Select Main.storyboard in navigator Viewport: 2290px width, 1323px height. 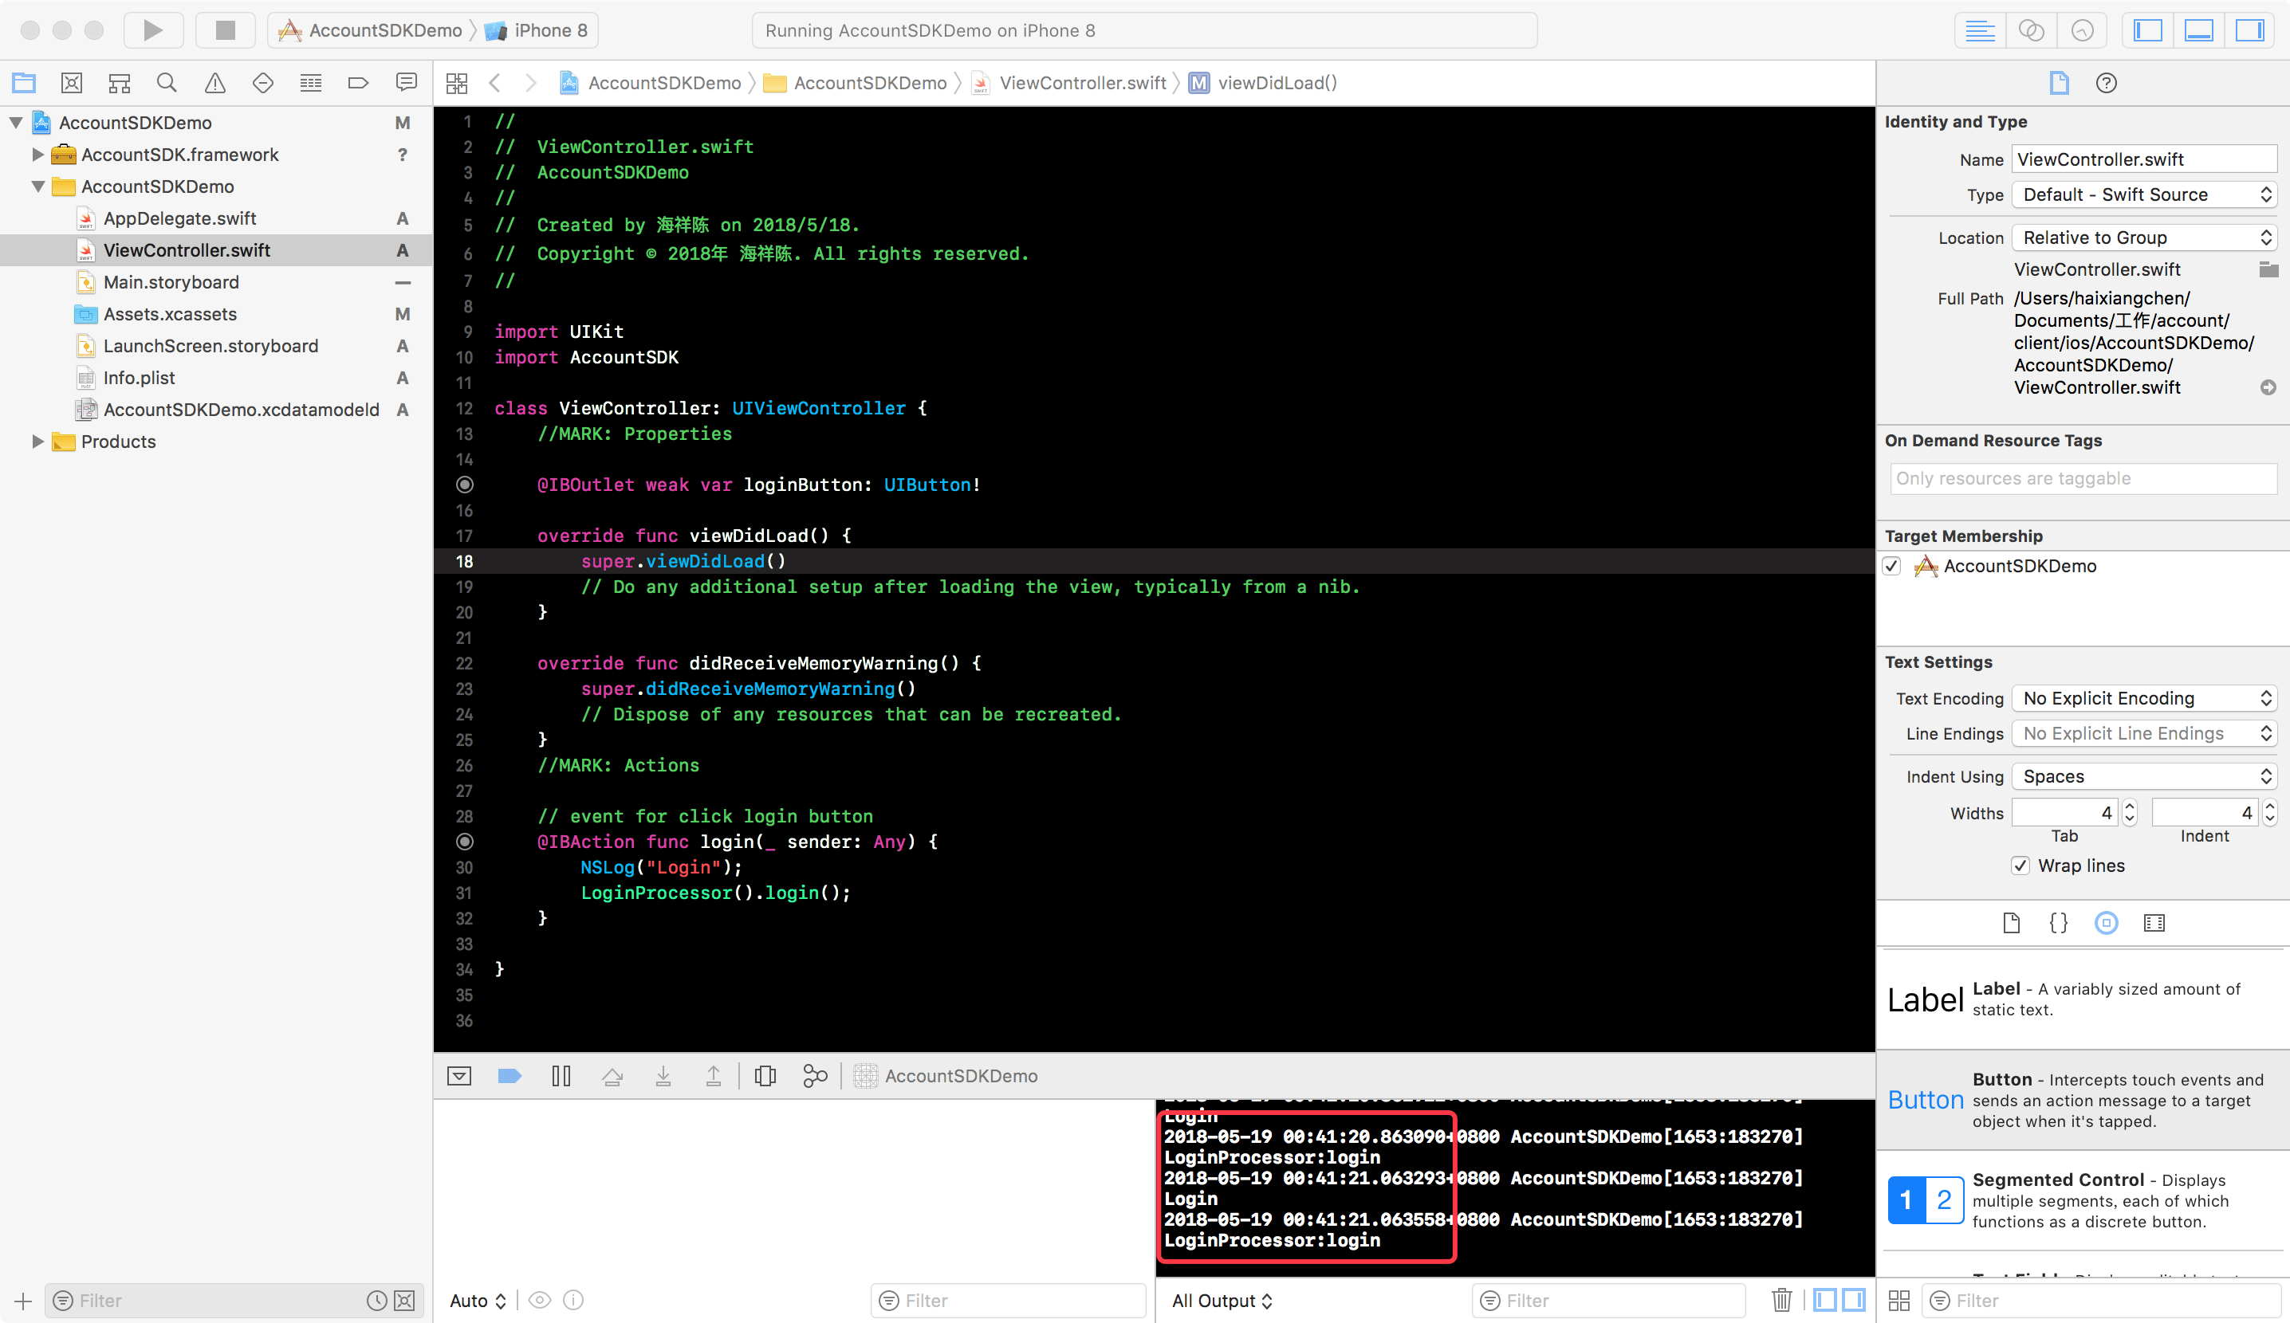[x=171, y=281]
